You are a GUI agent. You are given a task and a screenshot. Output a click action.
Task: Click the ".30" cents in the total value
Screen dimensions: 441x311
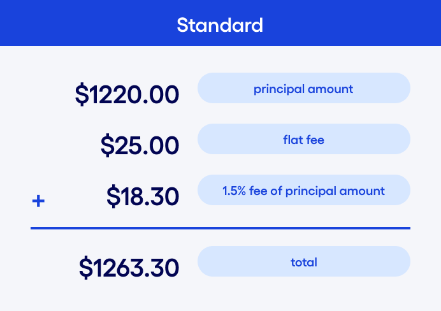pos(164,268)
